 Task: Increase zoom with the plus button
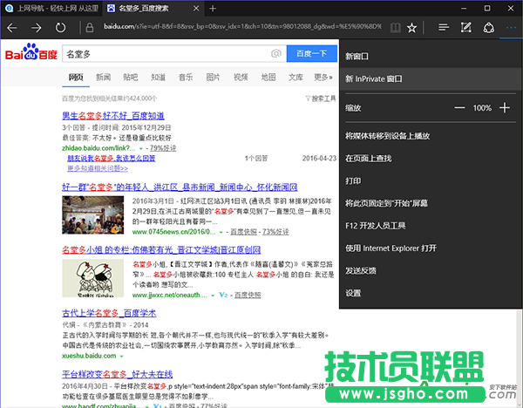click(505, 108)
